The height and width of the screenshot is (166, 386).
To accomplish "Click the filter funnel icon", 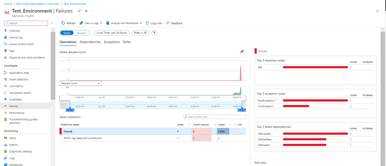I will 154,33.
